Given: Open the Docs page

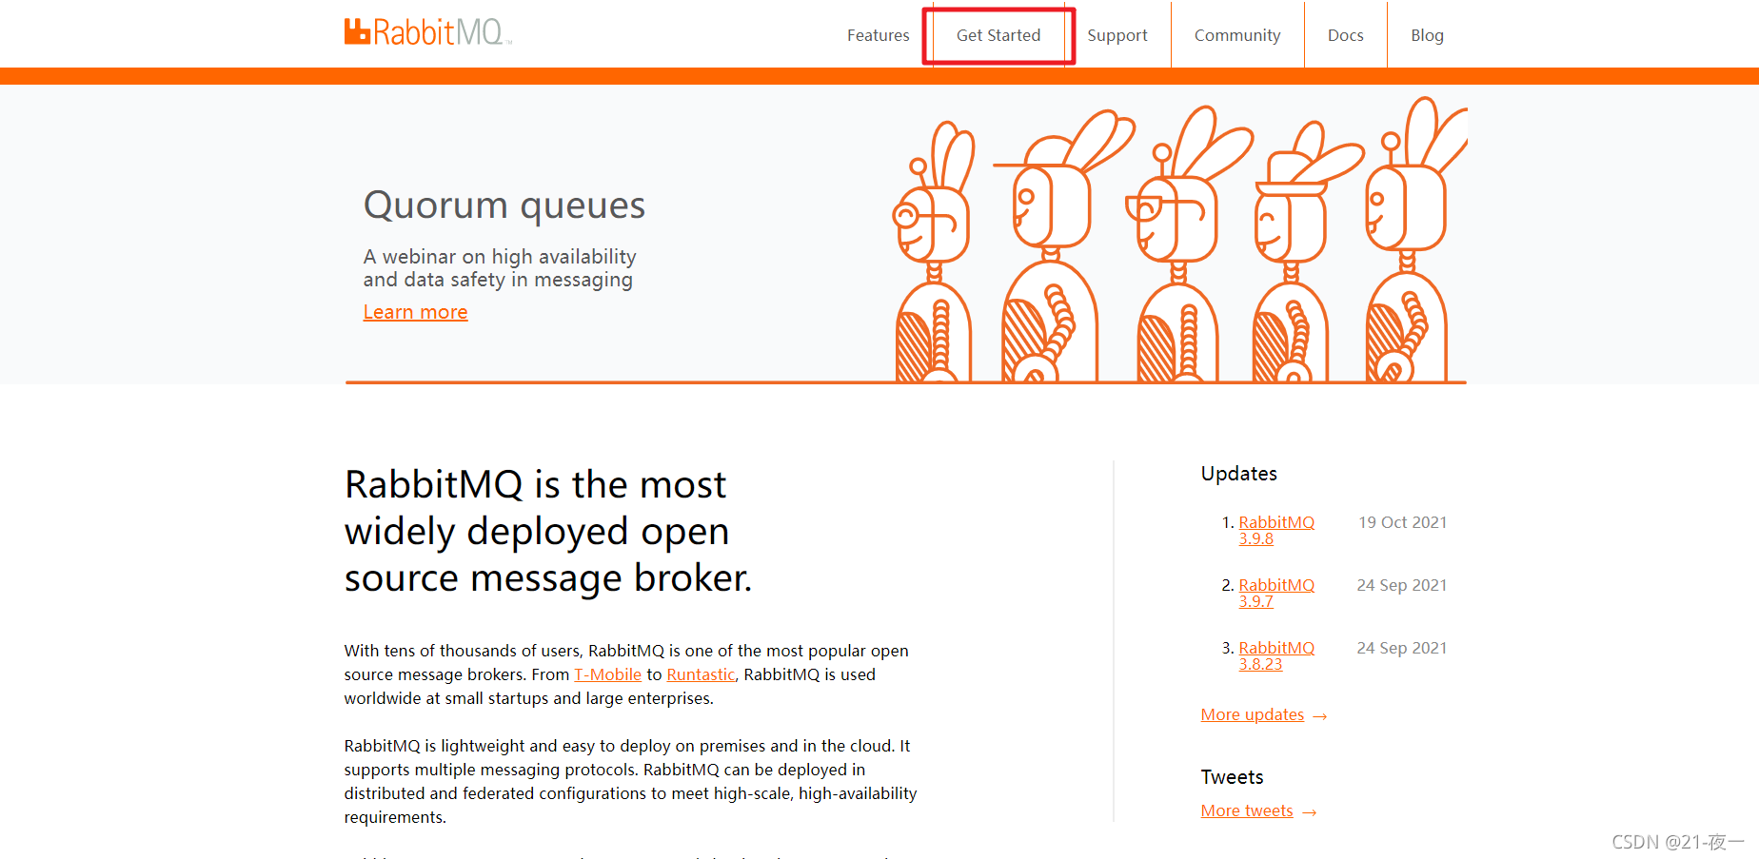Looking at the screenshot, I should click(x=1346, y=35).
